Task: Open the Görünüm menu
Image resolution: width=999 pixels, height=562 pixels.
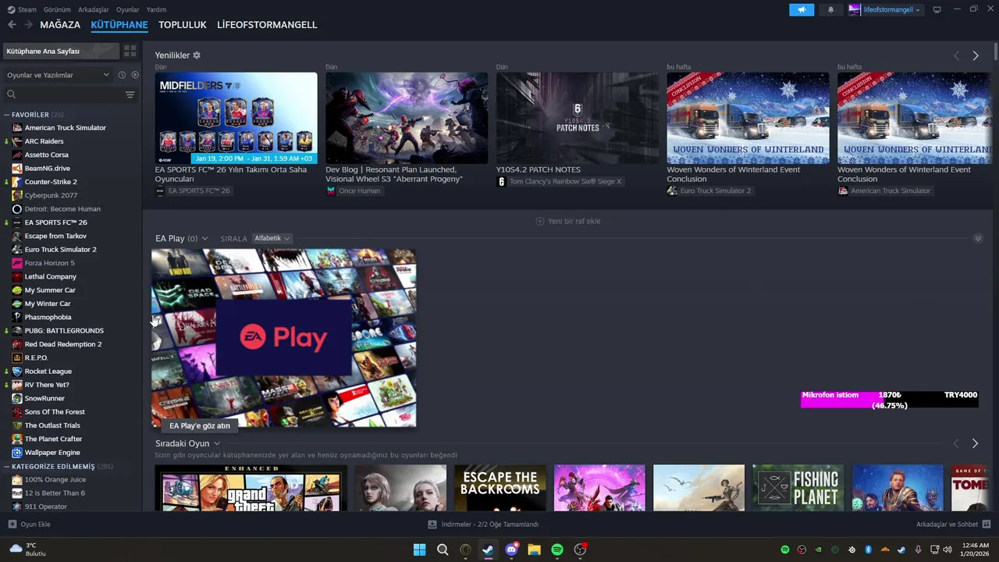Action: [57, 9]
